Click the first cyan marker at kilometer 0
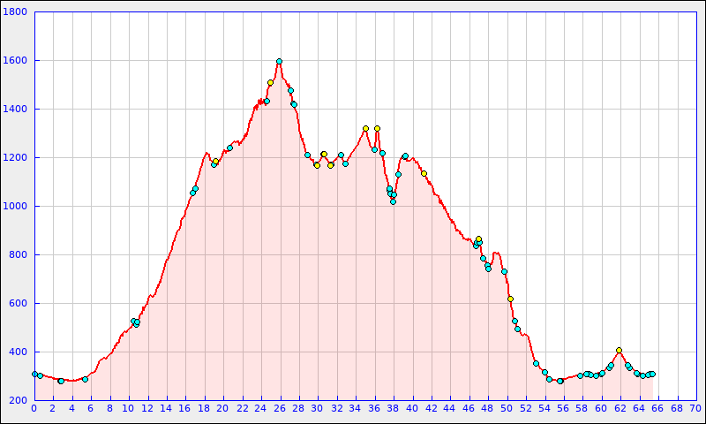This screenshot has height=424, width=706. coord(34,374)
